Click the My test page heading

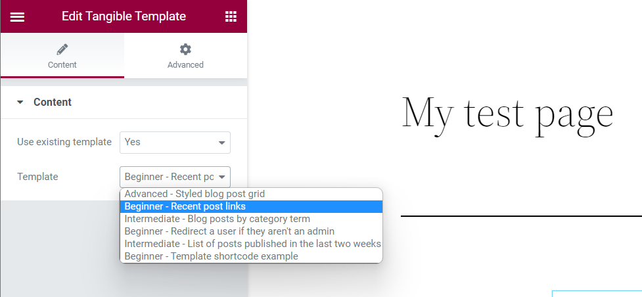click(x=507, y=112)
